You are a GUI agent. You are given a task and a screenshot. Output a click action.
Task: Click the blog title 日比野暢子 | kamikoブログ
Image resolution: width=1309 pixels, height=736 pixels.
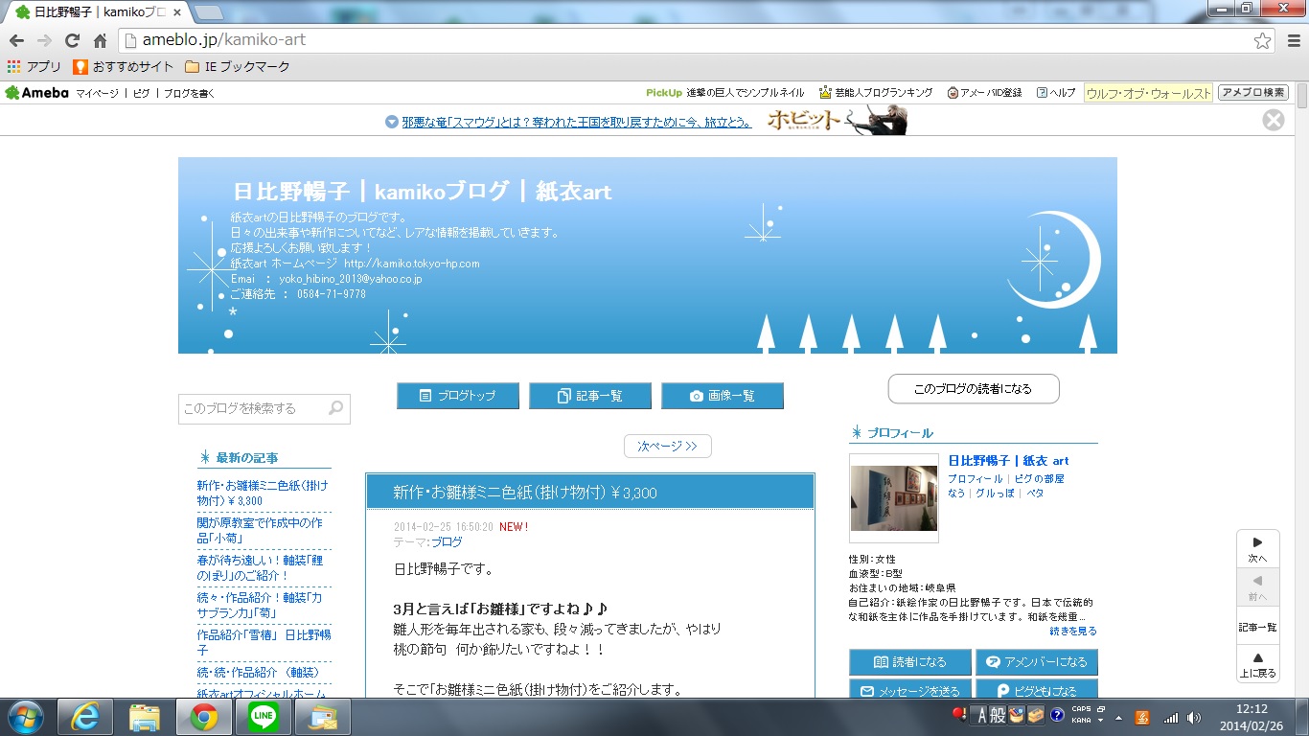(x=423, y=191)
